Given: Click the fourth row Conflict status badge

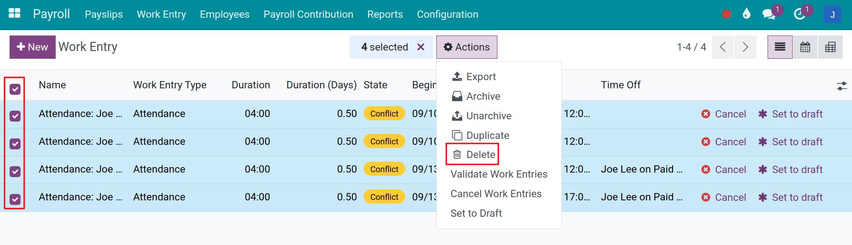Looking at the screenshot, I should (x=384, y=197).
